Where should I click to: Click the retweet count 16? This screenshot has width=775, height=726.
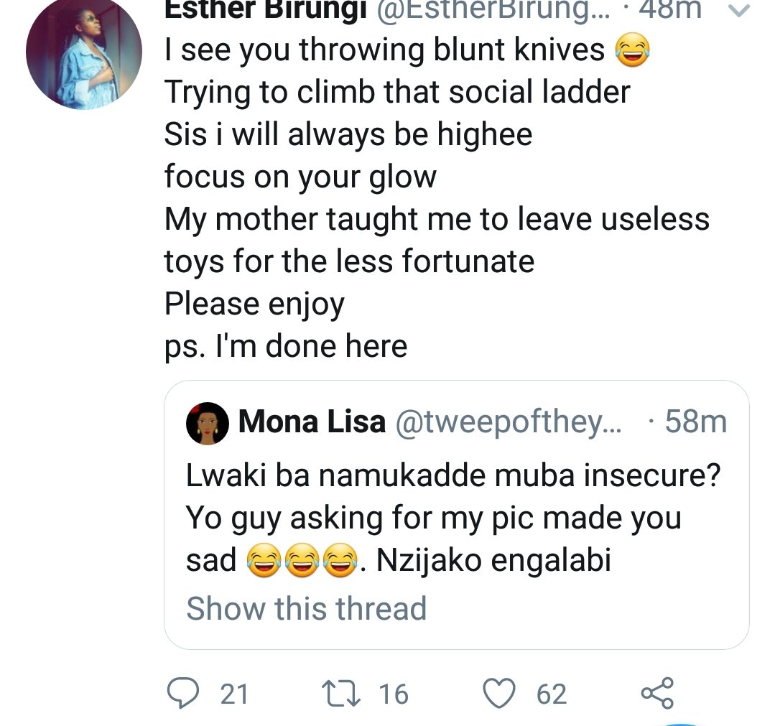pyautogui.click(x=393, y=694)
